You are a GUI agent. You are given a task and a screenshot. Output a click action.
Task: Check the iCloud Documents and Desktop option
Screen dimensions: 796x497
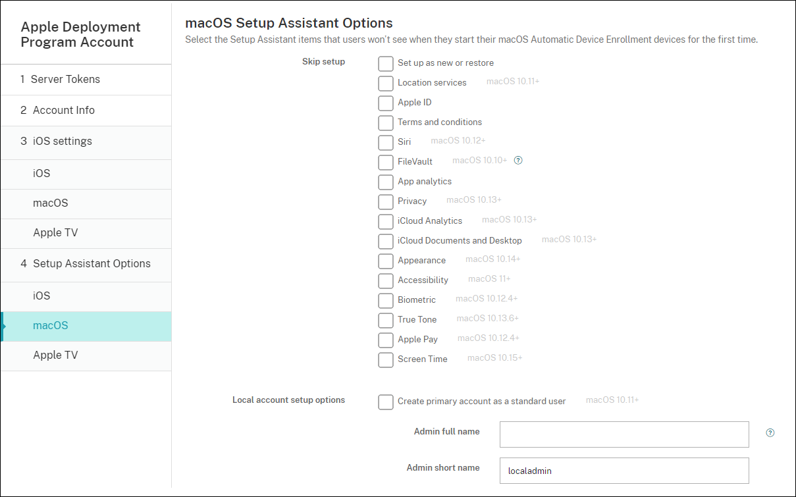click(x=386, y=241)
